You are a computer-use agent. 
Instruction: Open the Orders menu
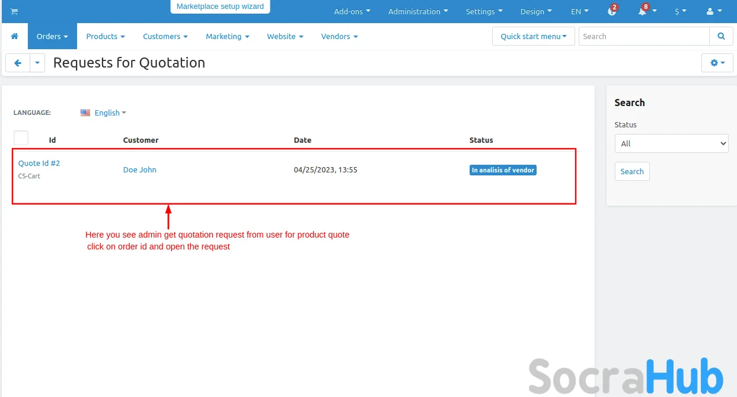[x=52, y=36]
